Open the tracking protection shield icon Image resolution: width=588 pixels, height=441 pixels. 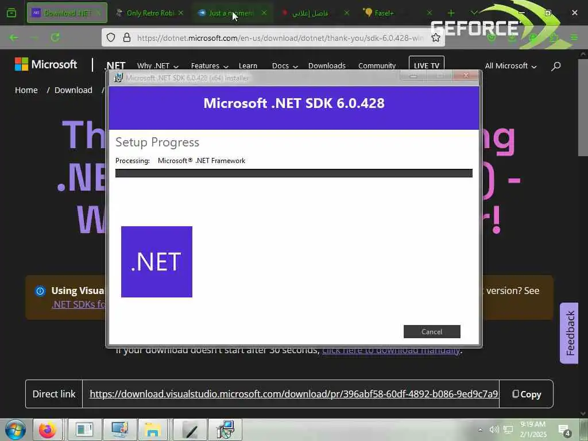[x=111, y=37]
